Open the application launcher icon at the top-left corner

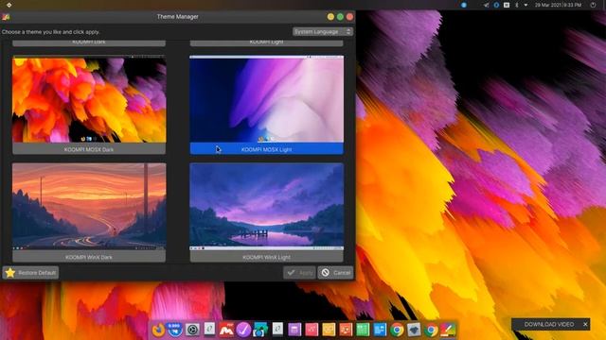(9, 5)
